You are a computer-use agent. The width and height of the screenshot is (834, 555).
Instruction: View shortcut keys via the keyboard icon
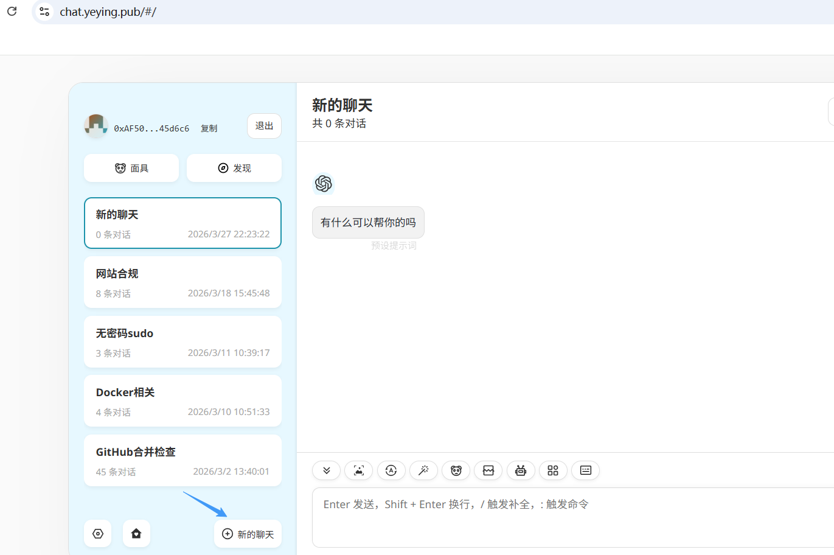(x=585, y=470)
